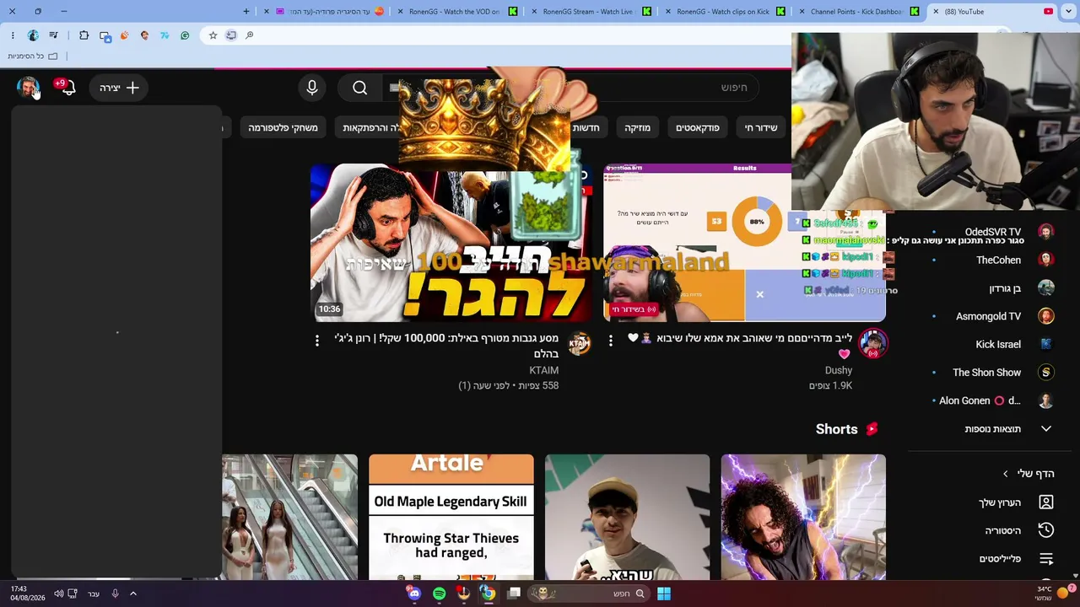Select the live (שידור חי) filter chip
Viewport: 1080px width, 607px height.
click(x=761, y=128)
